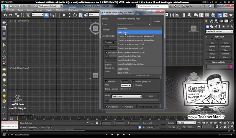Switch to the Common tab
Viewport: 236px width, 138px height.
coord(108,42)
